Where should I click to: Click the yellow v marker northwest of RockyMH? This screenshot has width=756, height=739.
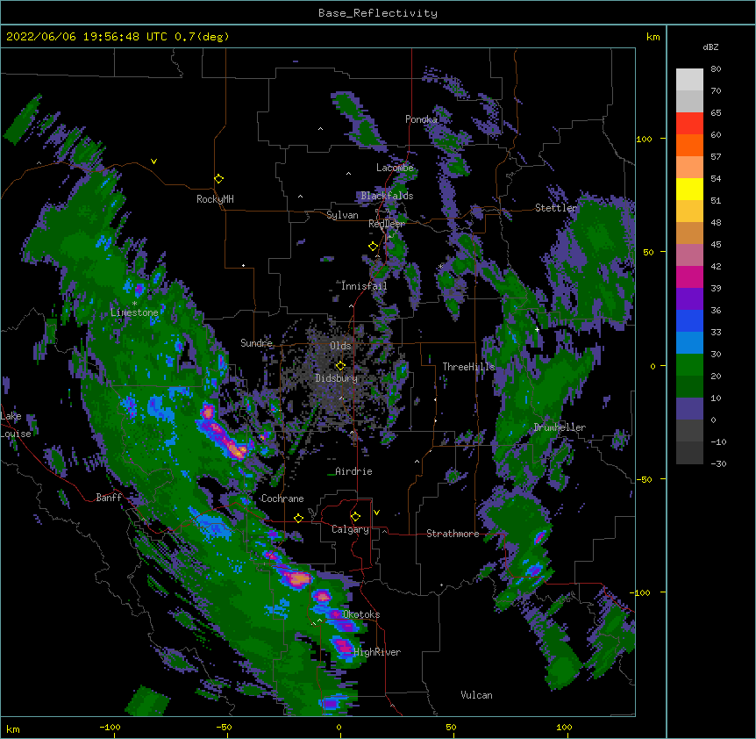[x=153, y=161]
